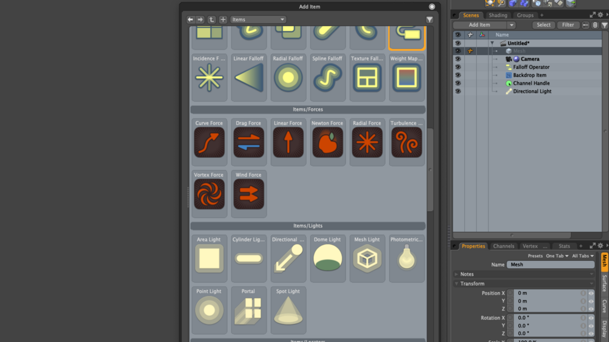The width and height of the screenshot is (609, 342).
Task: Add a Spot Light item
Action: [x=288, y=310]
